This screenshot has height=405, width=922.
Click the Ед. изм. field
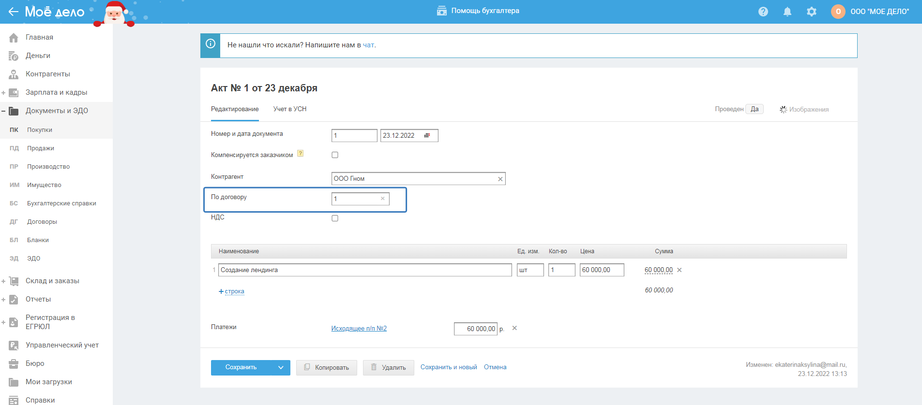point(530,270)
